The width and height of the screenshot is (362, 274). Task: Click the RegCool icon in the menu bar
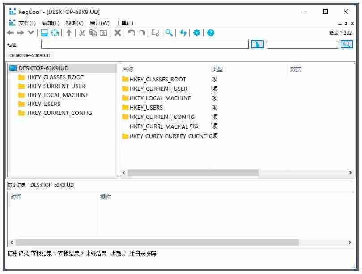[x=12, y=23]
